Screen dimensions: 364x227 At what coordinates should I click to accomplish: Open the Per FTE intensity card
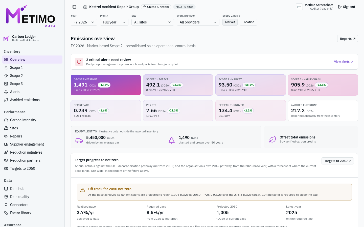point(178,111)
